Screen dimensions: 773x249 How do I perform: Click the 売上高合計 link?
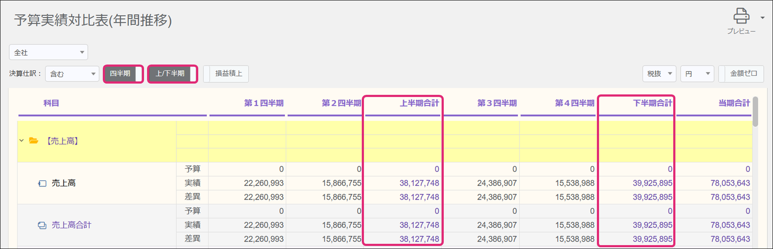point(72,225)
